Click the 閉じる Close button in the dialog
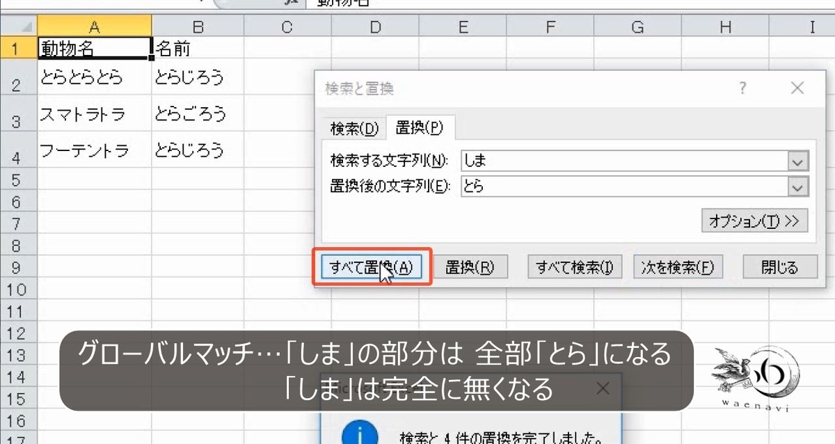This screenshot has height=444, width=835. coord(779,267)
